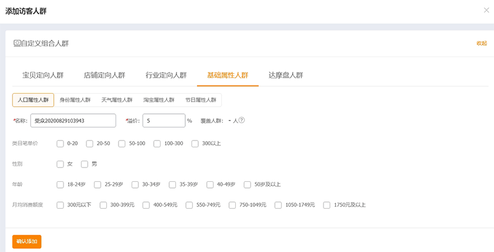Switch to 宝贝定向人群 tab
The width and height of the screenshot is (494, 252).
43,75
